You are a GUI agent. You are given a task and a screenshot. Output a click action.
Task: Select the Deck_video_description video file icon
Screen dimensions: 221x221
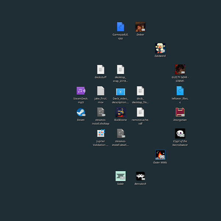(x=120, y=92)
